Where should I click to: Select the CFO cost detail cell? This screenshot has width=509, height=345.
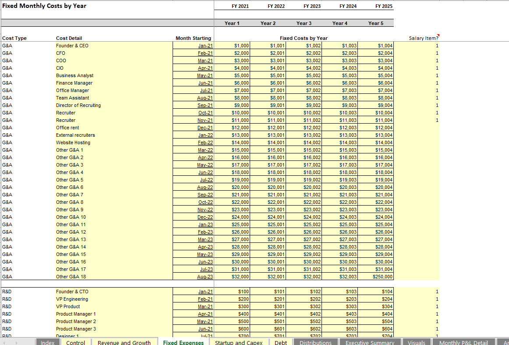point(114,53)
